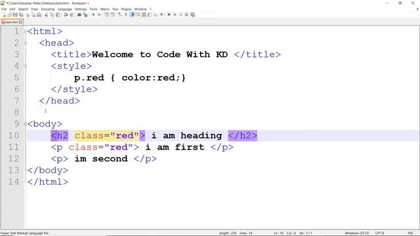Open the Replace dialog from toolbar
This screenshot has width=420, height=236.
(x=85, y=14)
